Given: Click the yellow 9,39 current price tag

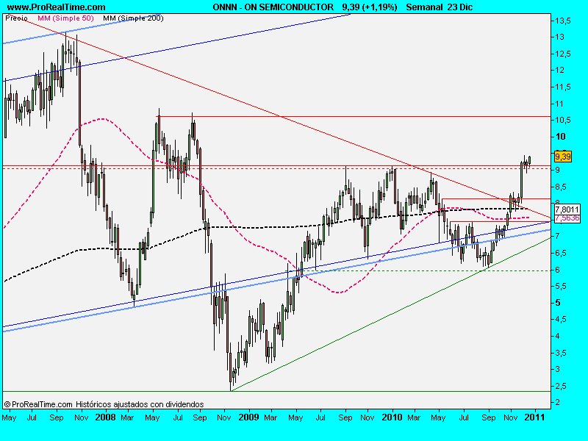Looking at the screenshot, I should pos(563,157).
